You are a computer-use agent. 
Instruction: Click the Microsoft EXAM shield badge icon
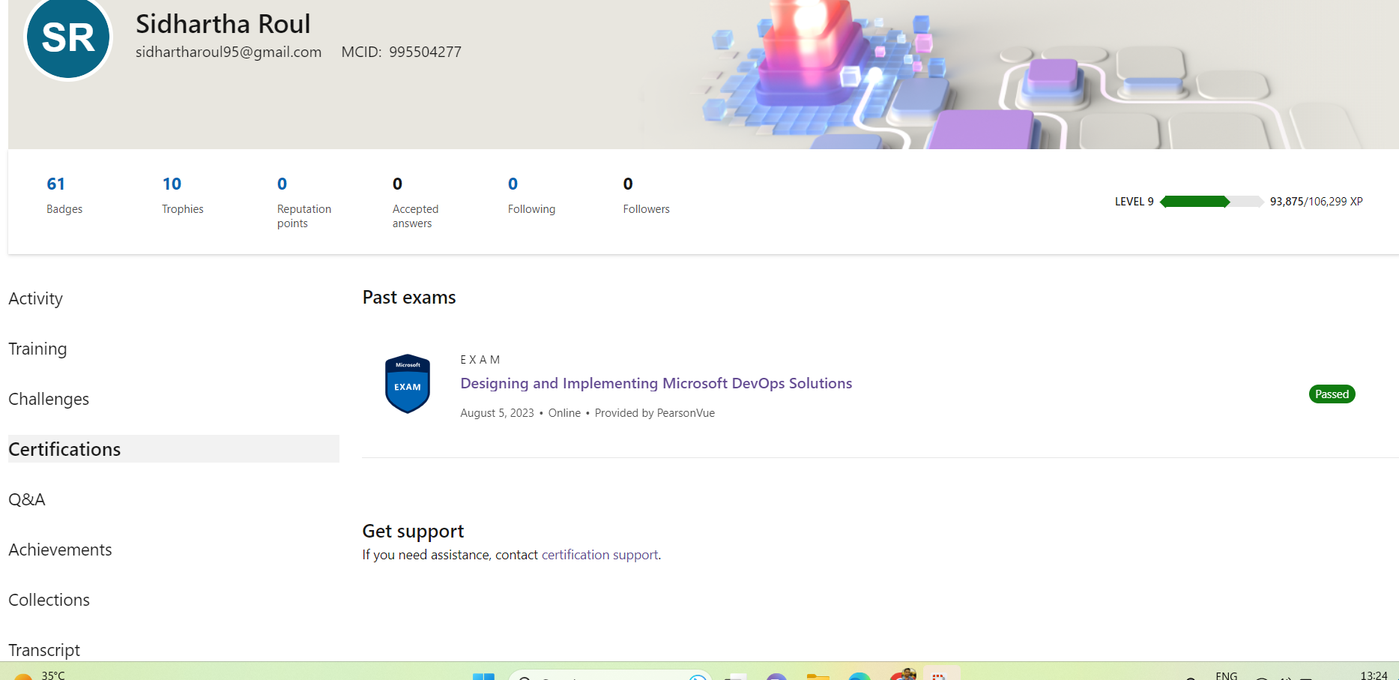pos(408,384)
